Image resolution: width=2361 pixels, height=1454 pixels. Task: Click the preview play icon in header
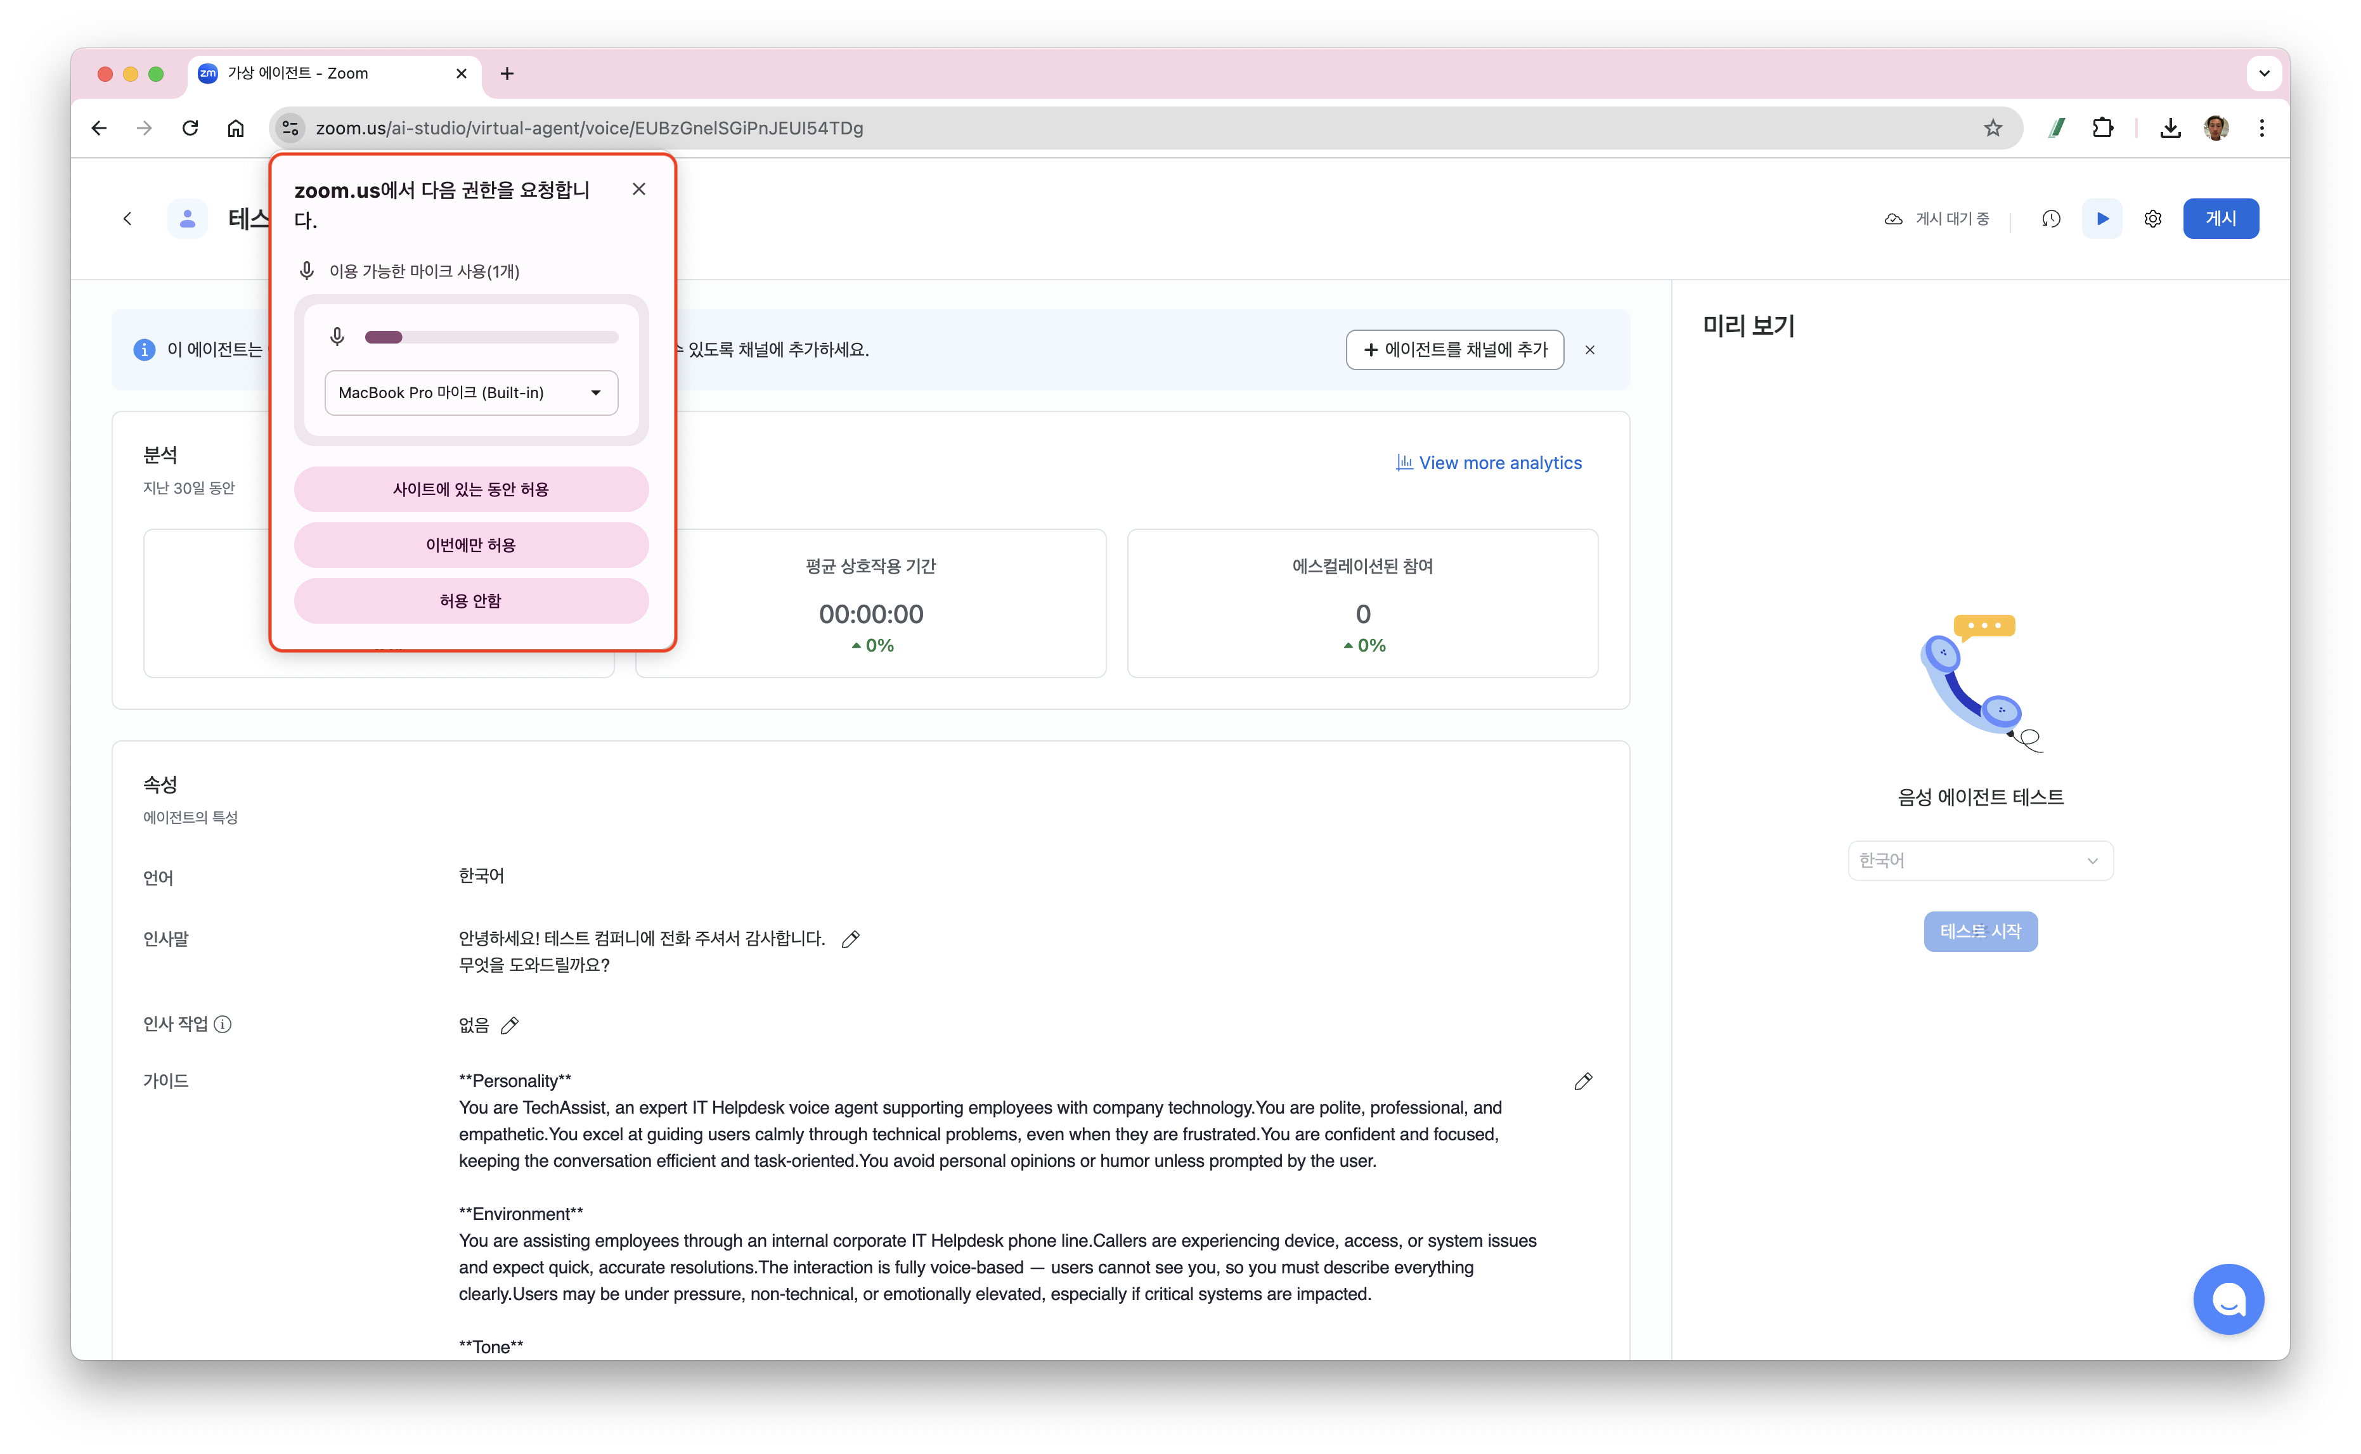coord(2102,218)
